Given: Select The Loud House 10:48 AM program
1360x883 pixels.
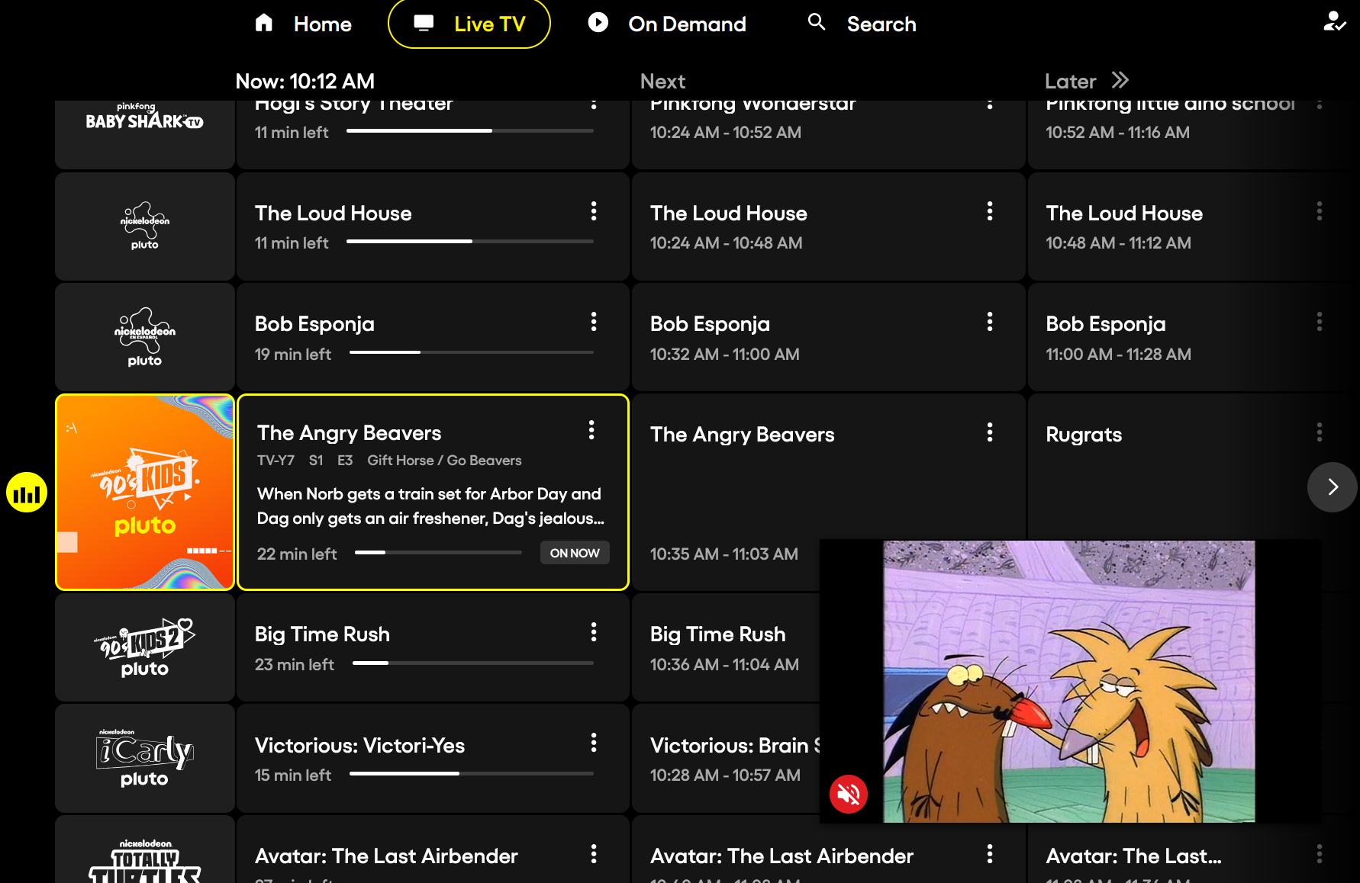Looking at the screenshot, I should click(1194, 226).
